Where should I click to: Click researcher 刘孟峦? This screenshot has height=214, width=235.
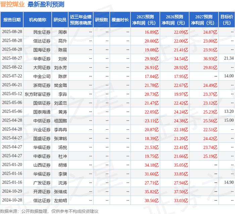[60, 103]
